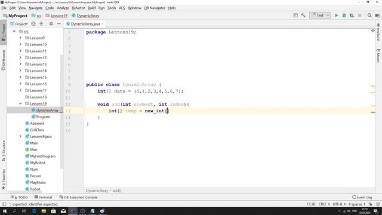Click add() in editor breadcrumb
Image resolution: width=382 pixels, height=215 pixels.
tap(117, 191)
